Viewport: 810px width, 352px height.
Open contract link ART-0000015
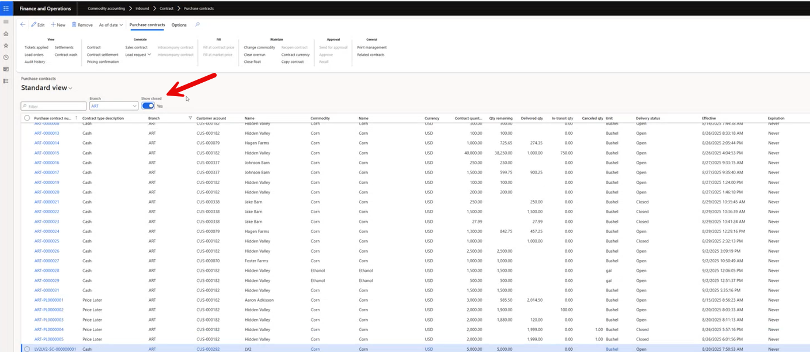[47, 153]
